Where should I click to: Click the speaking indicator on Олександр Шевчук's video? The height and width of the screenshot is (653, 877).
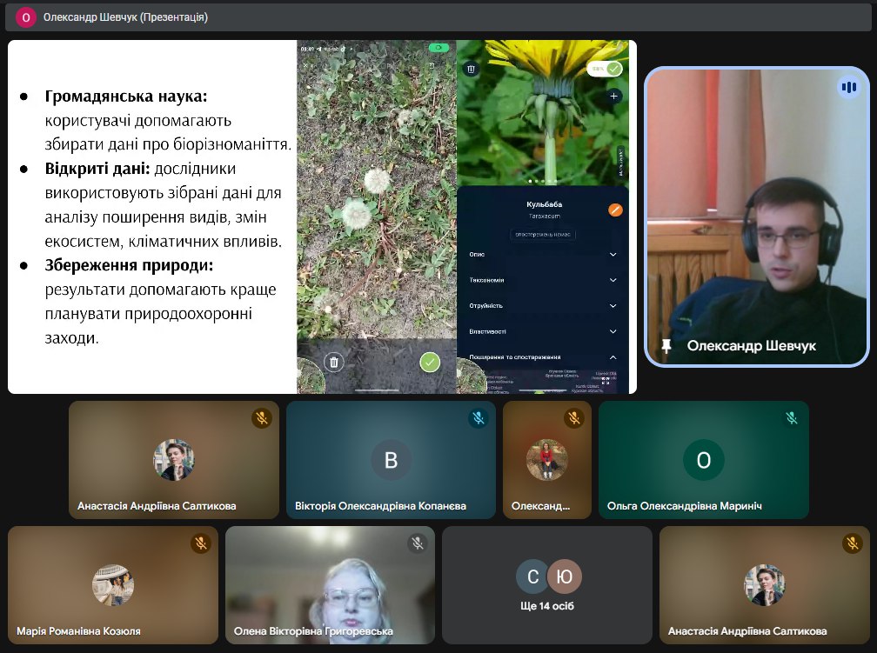pyautogui.click(x=847, y=87)
